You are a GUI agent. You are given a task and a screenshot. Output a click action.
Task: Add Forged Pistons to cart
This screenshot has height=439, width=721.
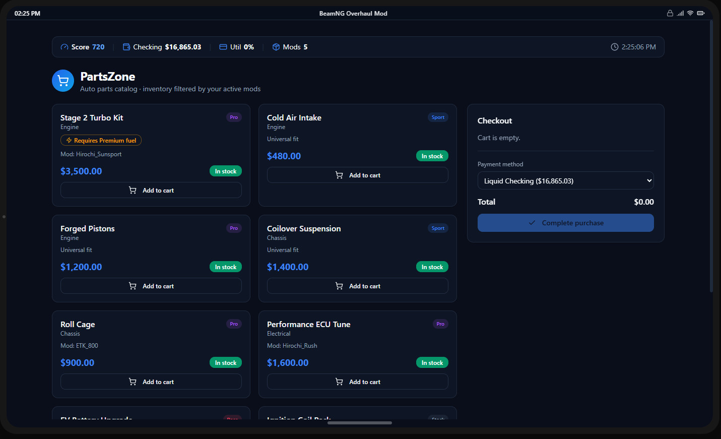pyautogui.click(x=151, y=286)
